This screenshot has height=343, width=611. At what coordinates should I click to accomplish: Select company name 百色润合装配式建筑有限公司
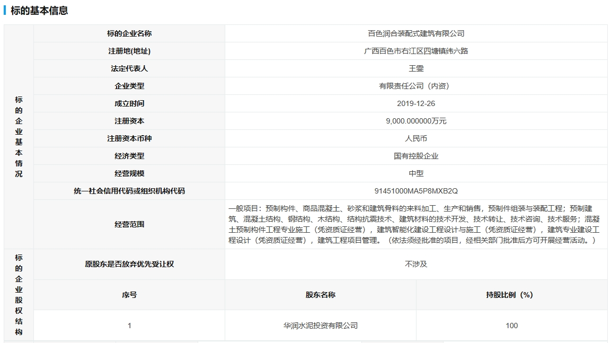(416, 33)
